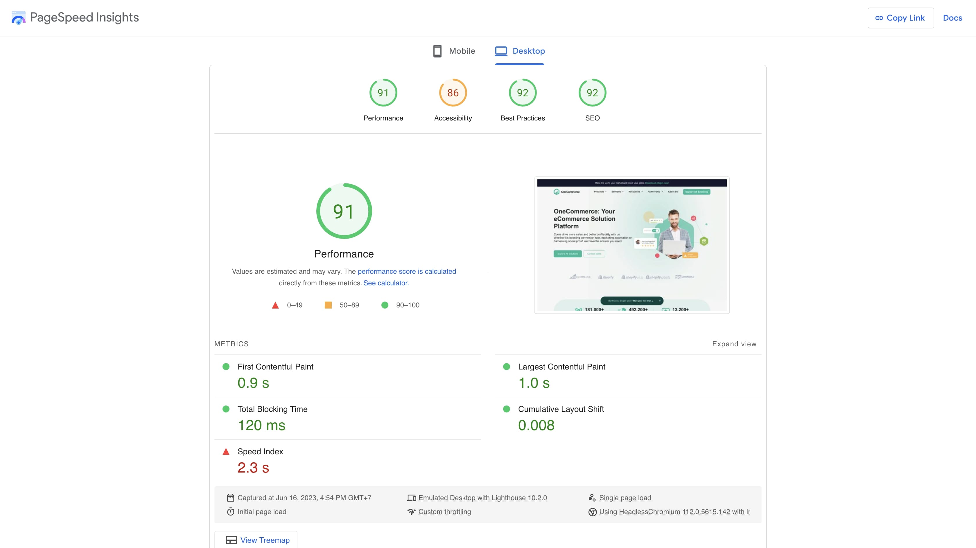Click the calendar icon beside Captured date
Screen dimensions: 976x548
click(230, 497)
